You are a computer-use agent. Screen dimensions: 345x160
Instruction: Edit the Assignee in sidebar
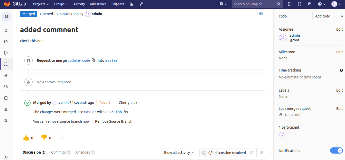pyautogui.click(x=340, y=29)
